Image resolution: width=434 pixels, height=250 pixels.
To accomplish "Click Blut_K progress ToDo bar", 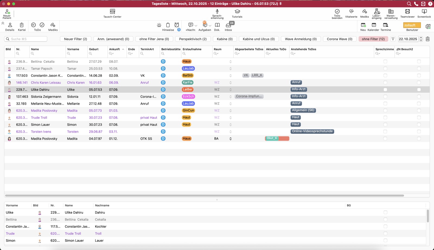I will (x=277, y=138).
